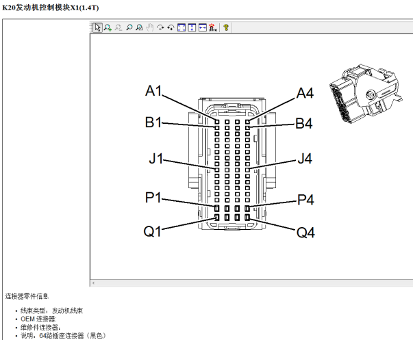The height and width of the screenshot is (340, 413).
Task: Select the hand pan tool
Action: [x=150, y=27]
